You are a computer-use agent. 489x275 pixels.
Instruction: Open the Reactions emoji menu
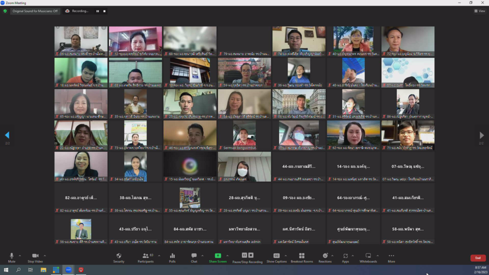point(325,257)
